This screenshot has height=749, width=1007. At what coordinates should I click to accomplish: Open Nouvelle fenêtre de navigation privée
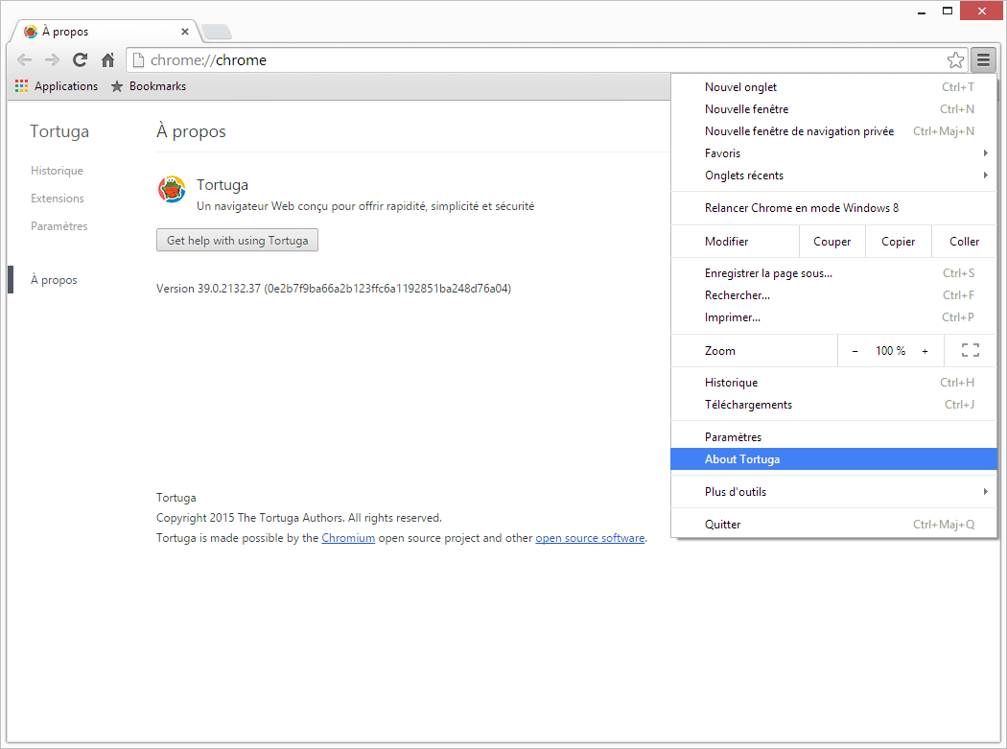pyautogui.click(x=833, y=131)
